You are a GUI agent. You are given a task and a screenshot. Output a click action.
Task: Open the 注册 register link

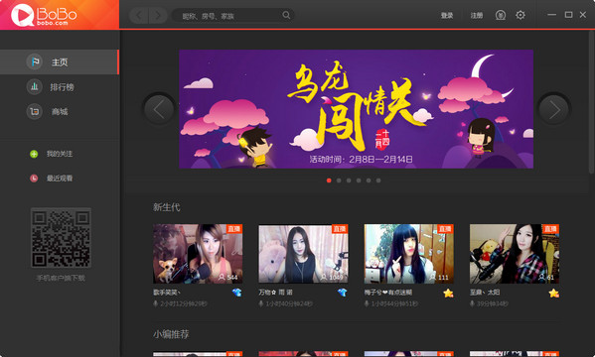click(x=477, y=15)
